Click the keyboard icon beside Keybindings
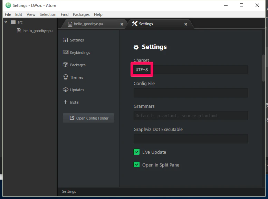The width and height of the screenshot is (268, 199). (x=66, y=52)
